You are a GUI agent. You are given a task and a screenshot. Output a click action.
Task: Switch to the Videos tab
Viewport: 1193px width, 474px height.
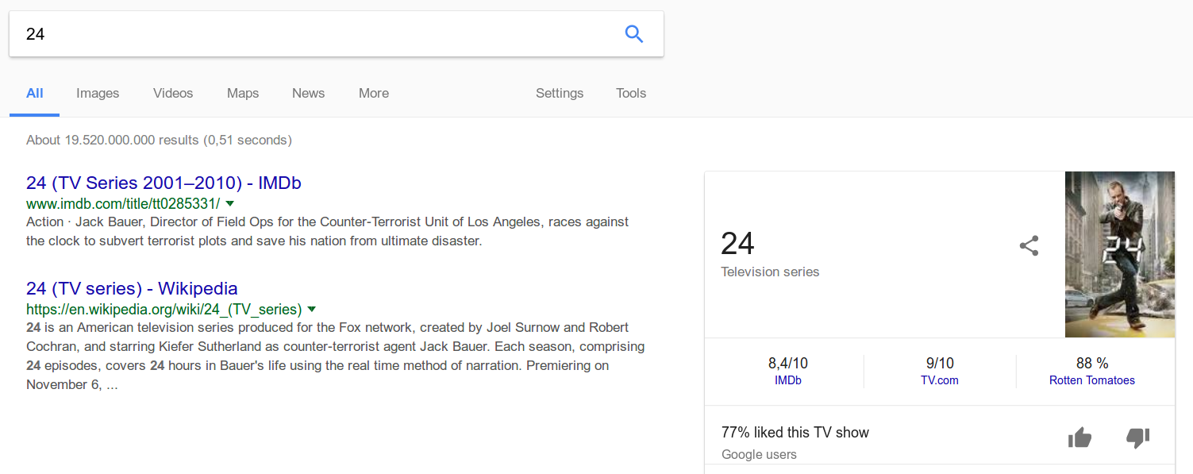pos(173,93)
